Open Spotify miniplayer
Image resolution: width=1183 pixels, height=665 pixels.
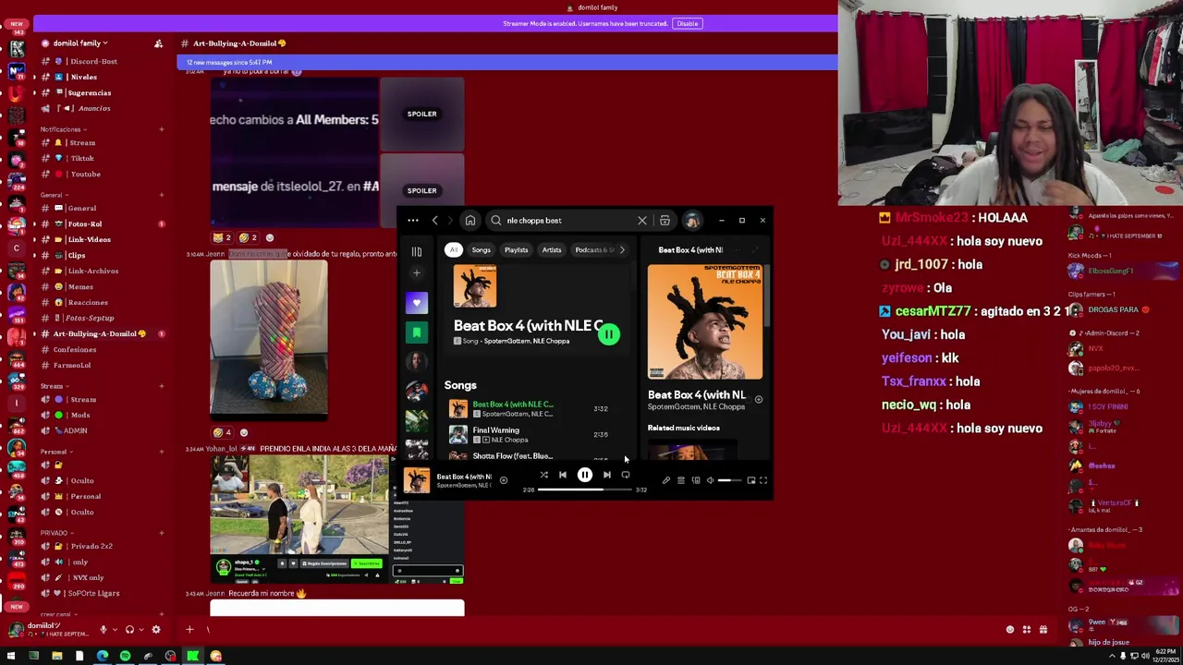(750, 480)
